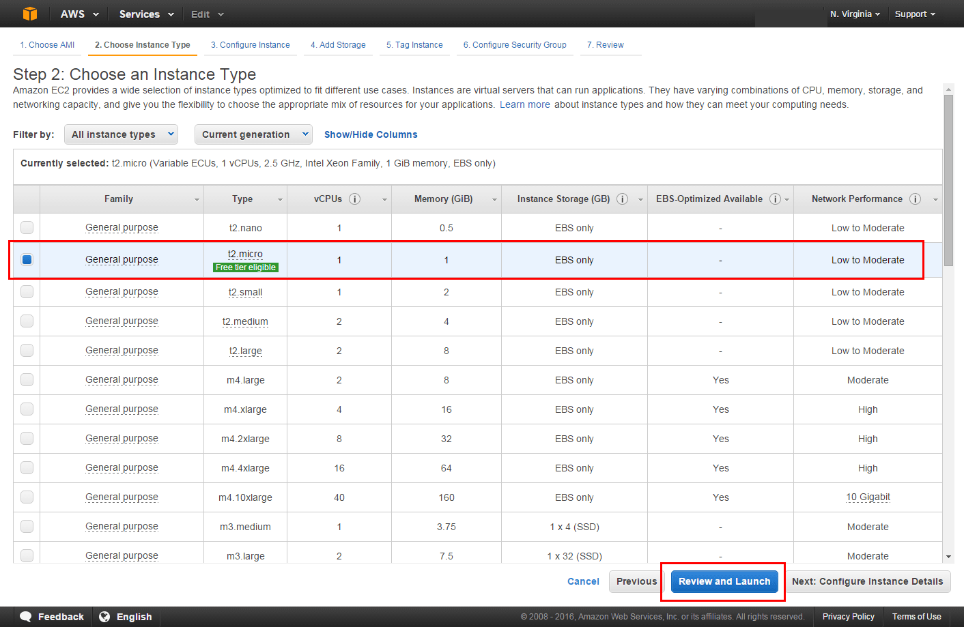Go to 7. Review step
Image resolution: width=964 pixels, height=627 pixels.
[606, 45]
